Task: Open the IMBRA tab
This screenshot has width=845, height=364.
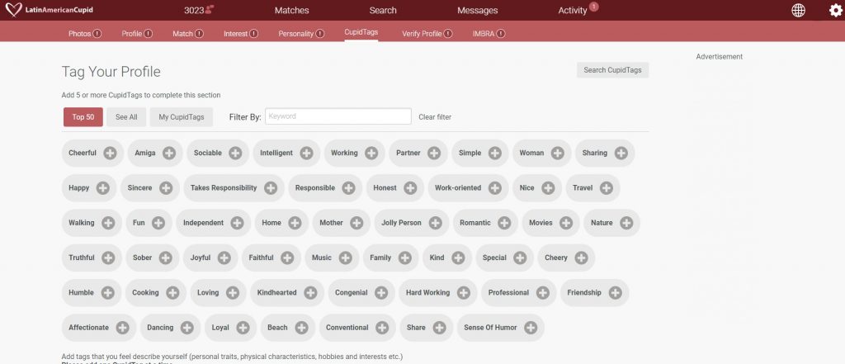Action: tap(489, 34)
